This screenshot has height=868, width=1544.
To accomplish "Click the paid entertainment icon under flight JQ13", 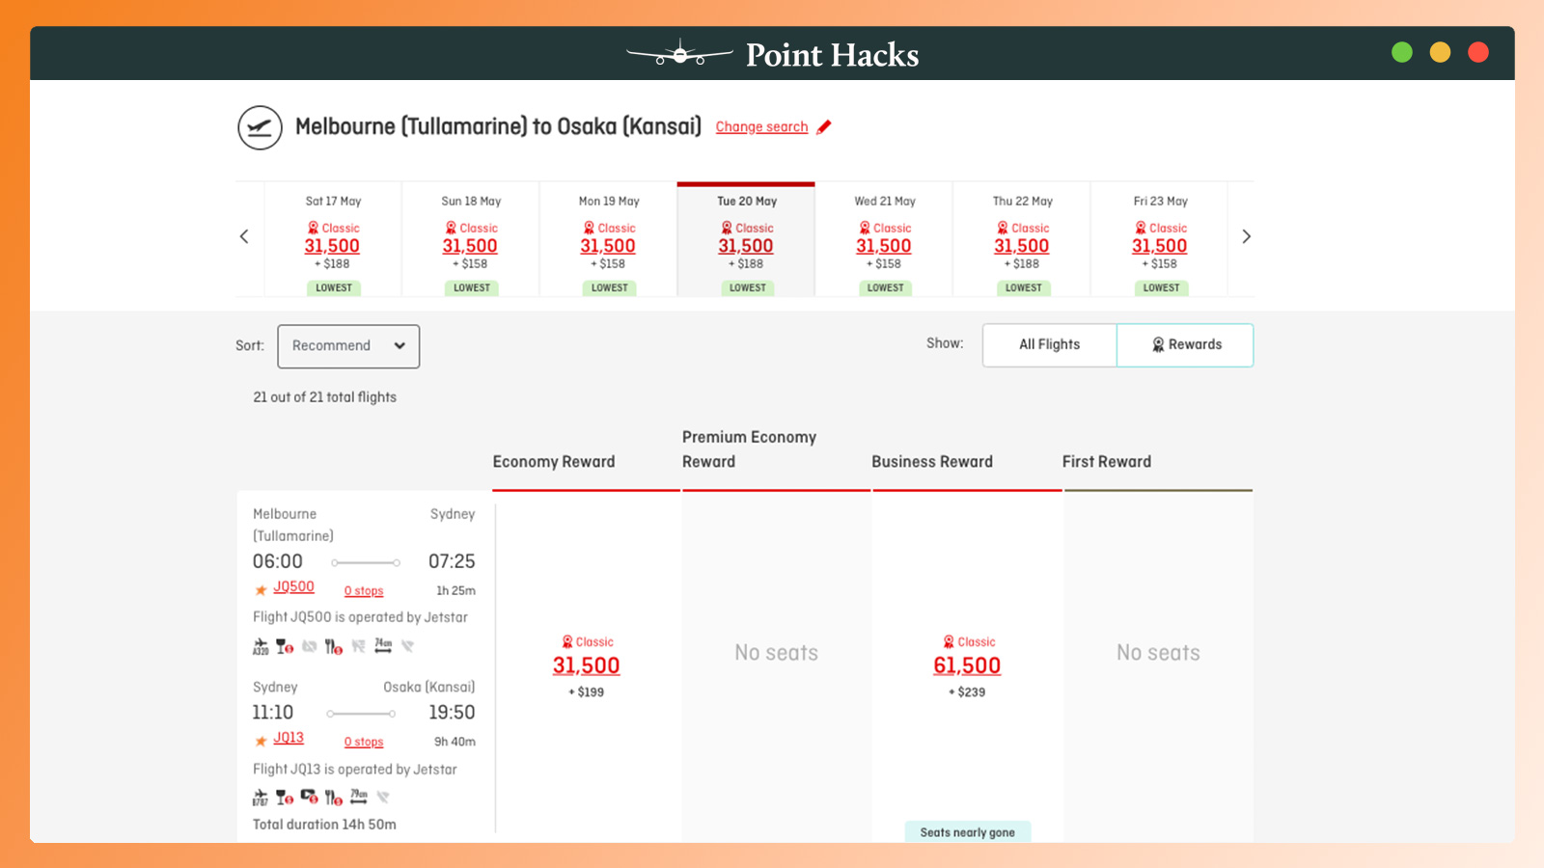I will [x=309, y=797].
